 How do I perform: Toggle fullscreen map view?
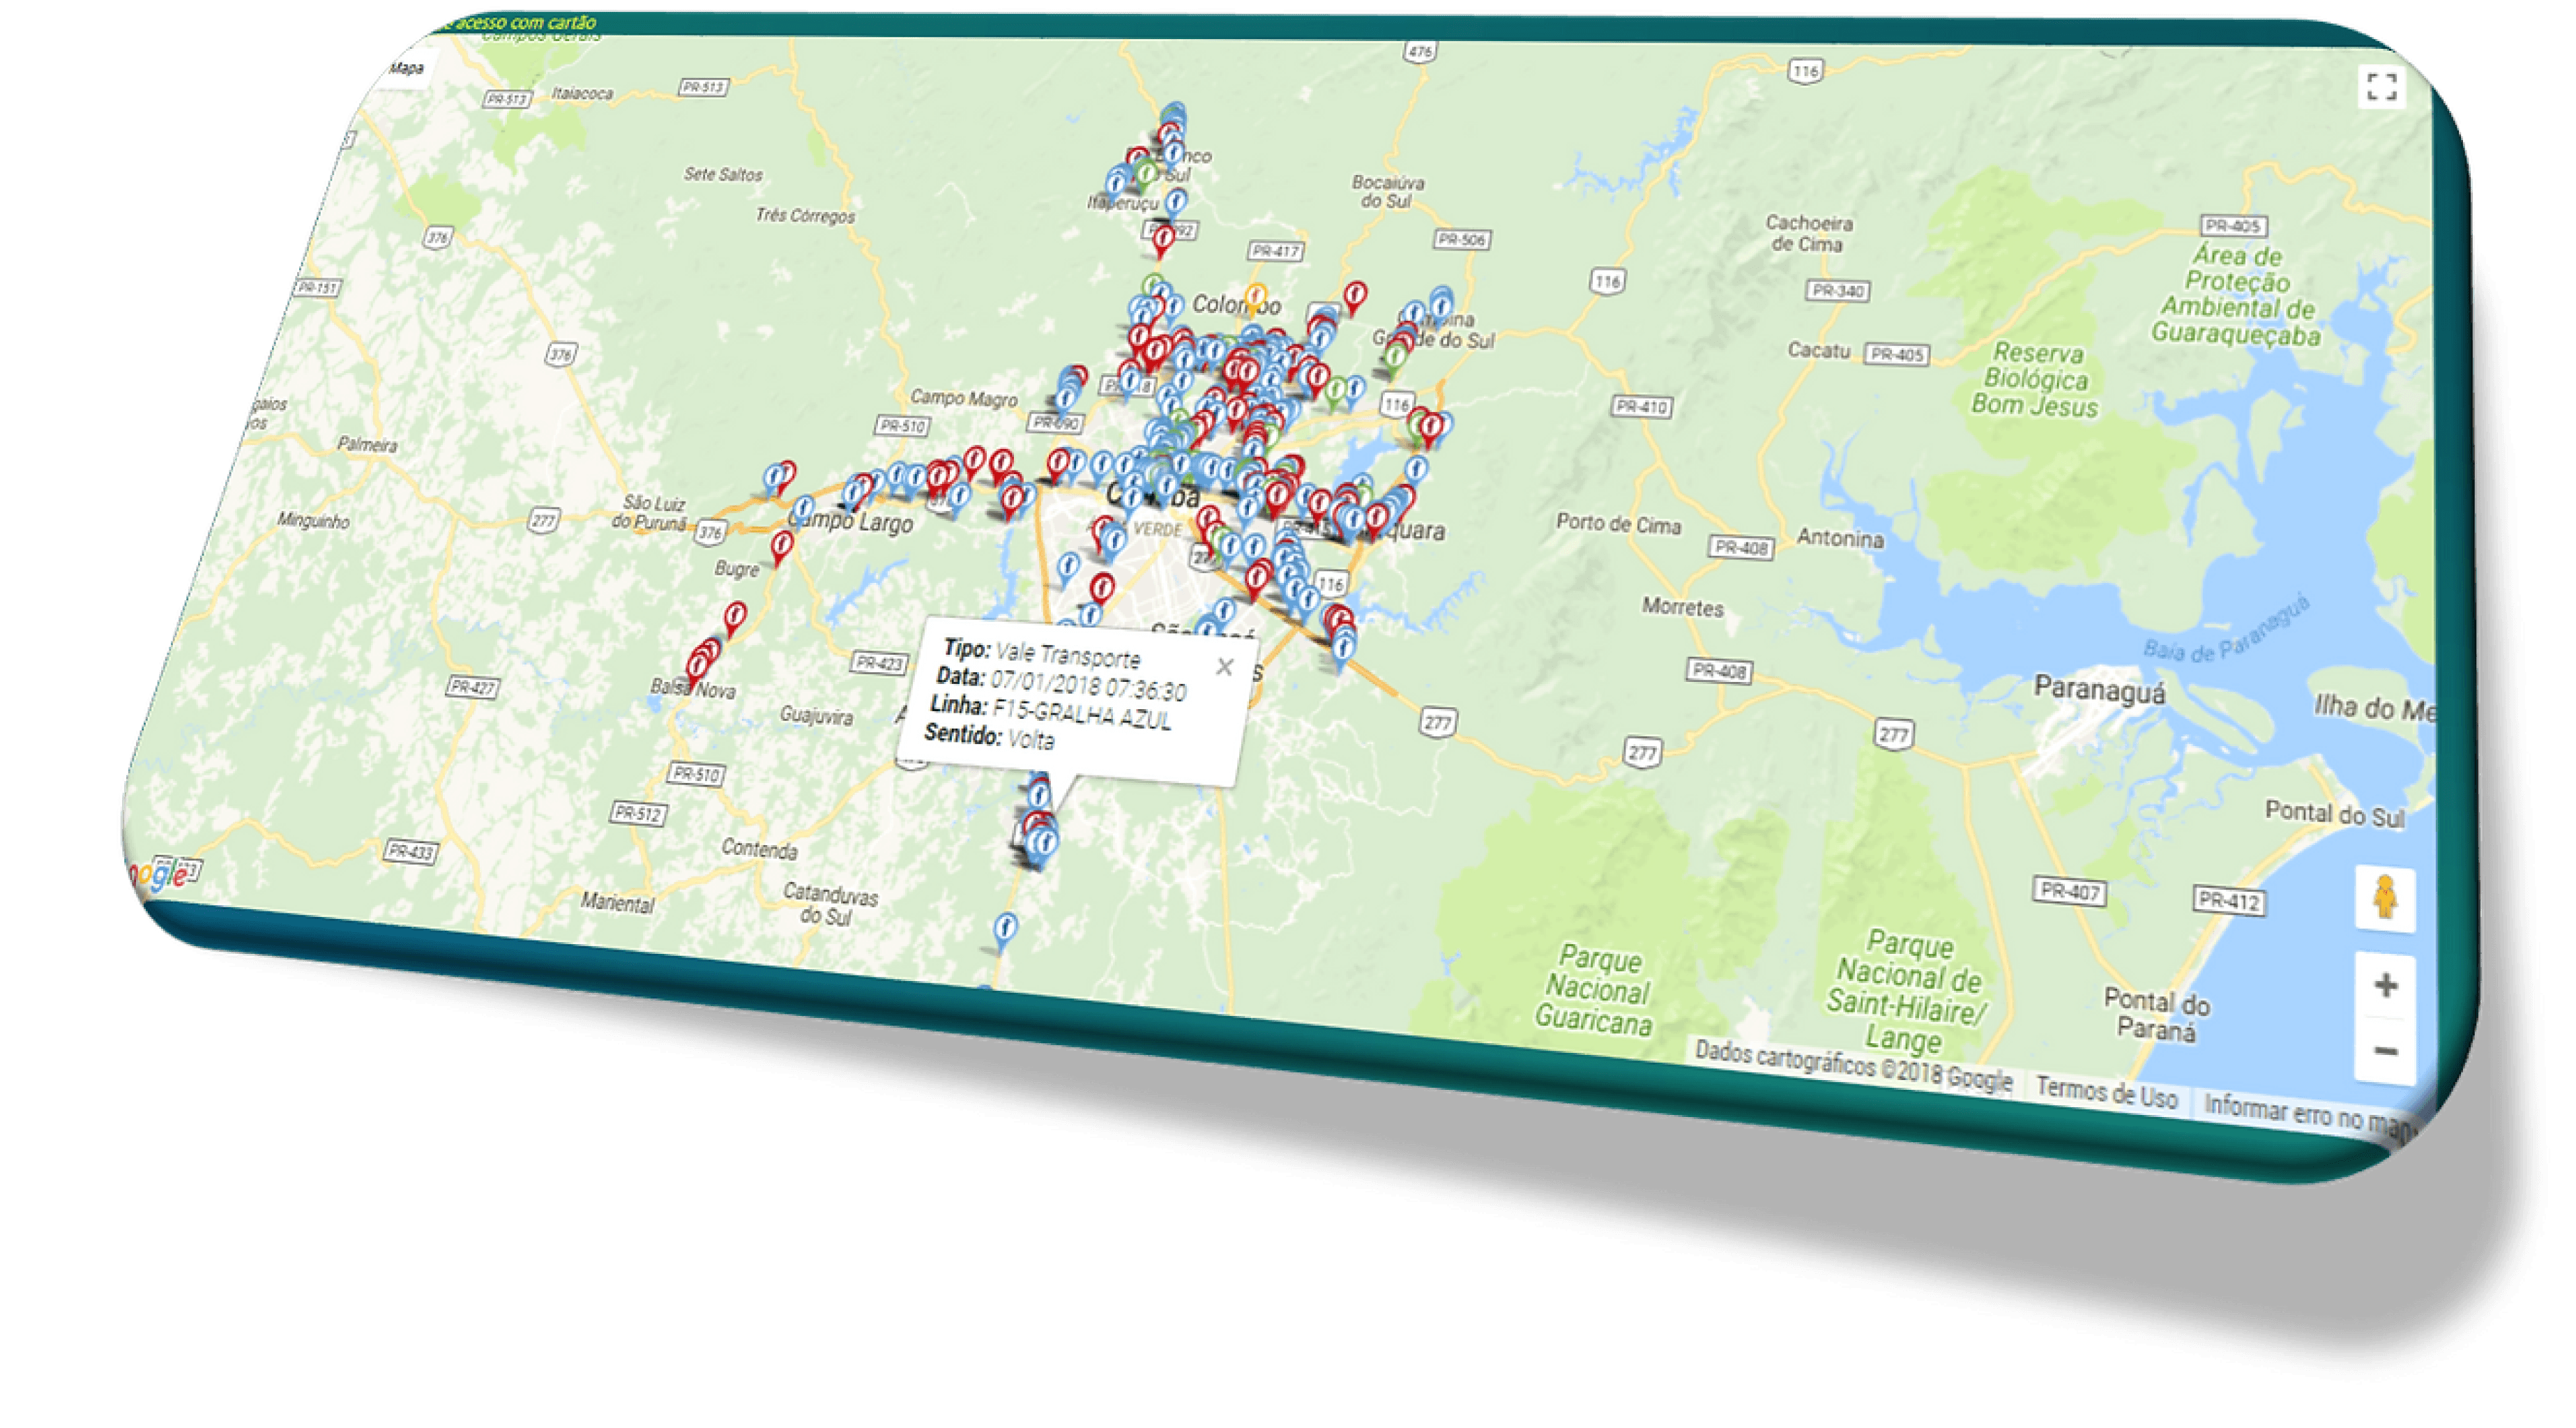coord(2381,87)
